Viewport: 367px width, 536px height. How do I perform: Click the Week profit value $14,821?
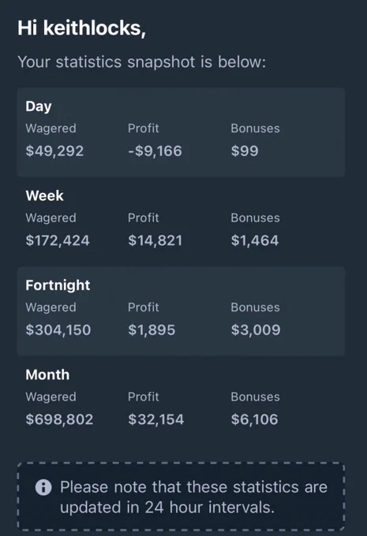pyautogui.click(x=155, y=240)
